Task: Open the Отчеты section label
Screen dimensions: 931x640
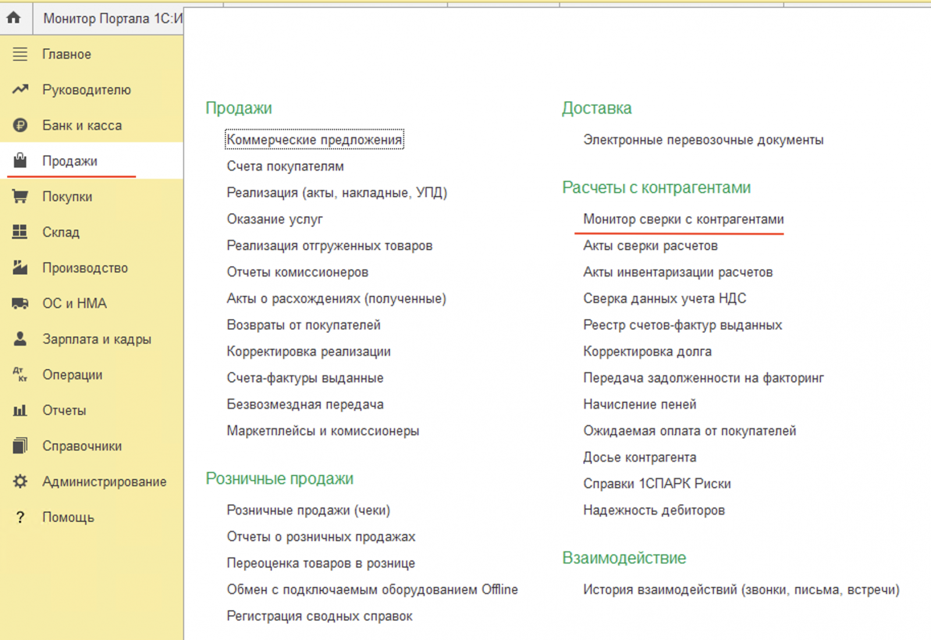Action: [65, 410]
